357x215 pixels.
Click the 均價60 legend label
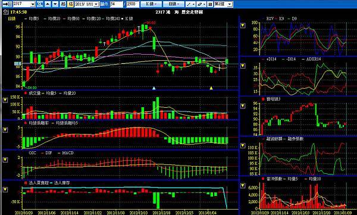coord(73,18)
